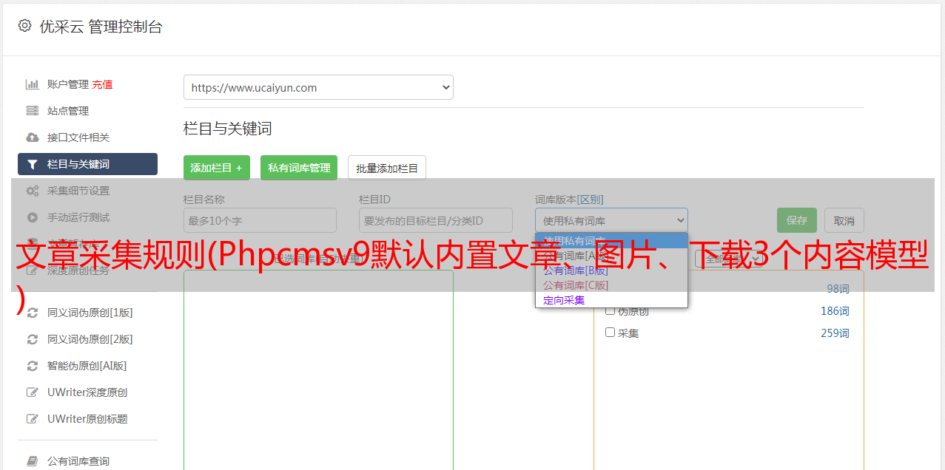
Task: Select the active 栏目与关键词 menu item
Action: (87, 164)
